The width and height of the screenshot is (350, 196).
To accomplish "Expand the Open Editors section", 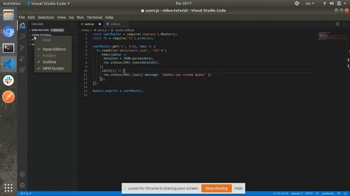I will pyautogui.click(x=40, y=30).
